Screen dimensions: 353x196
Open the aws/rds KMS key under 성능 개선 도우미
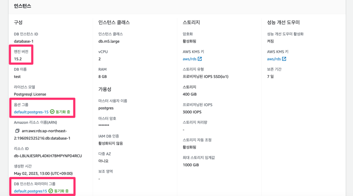pos(274,59)
